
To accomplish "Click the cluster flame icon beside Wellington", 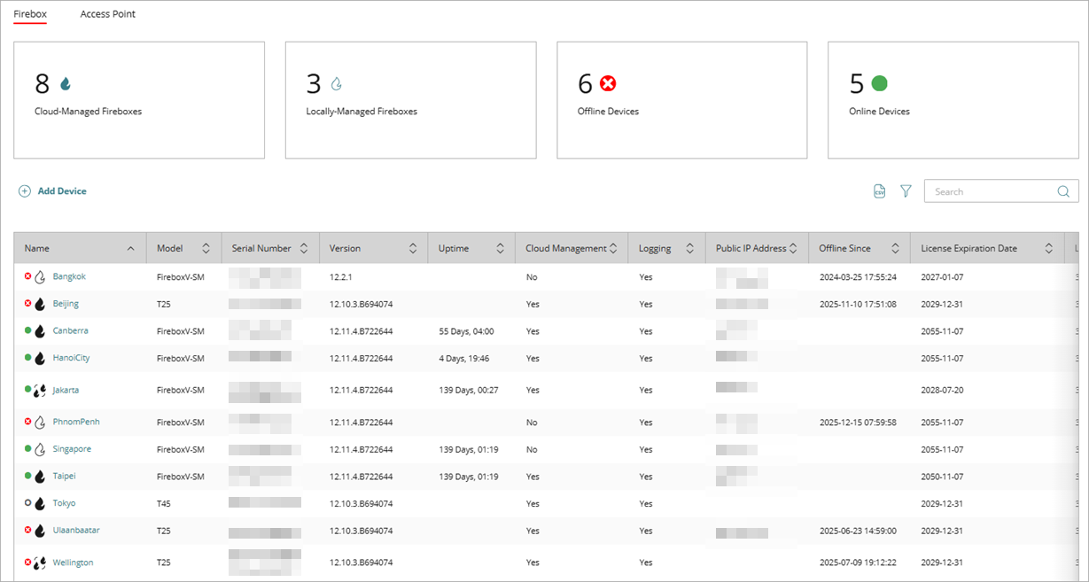I will tap(41, 563).
